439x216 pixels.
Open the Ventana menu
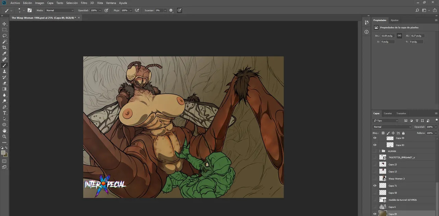pyautogui.click(x=111, y=3)
